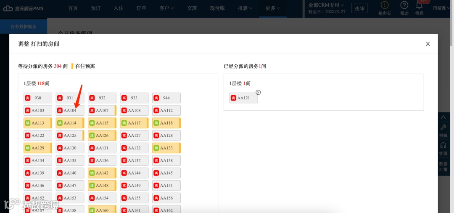The image size is (454, 213).
Task: Assign room AA103
Action: tap(38, 110)
